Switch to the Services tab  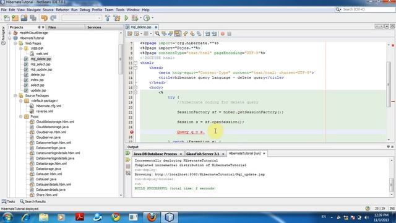[94, 27]
